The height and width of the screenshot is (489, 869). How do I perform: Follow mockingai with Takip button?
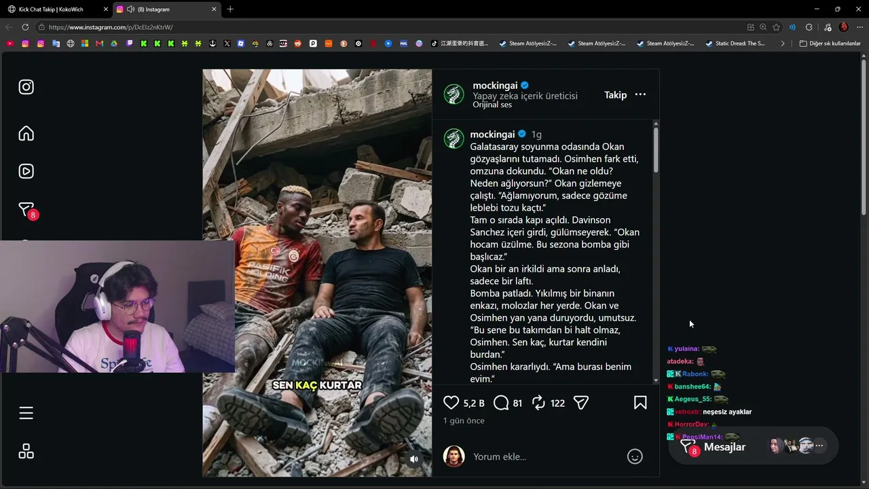click(x=616, y=95)
